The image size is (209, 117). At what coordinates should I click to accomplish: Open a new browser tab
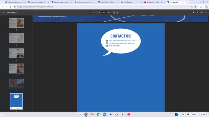(x=191, y=2)
